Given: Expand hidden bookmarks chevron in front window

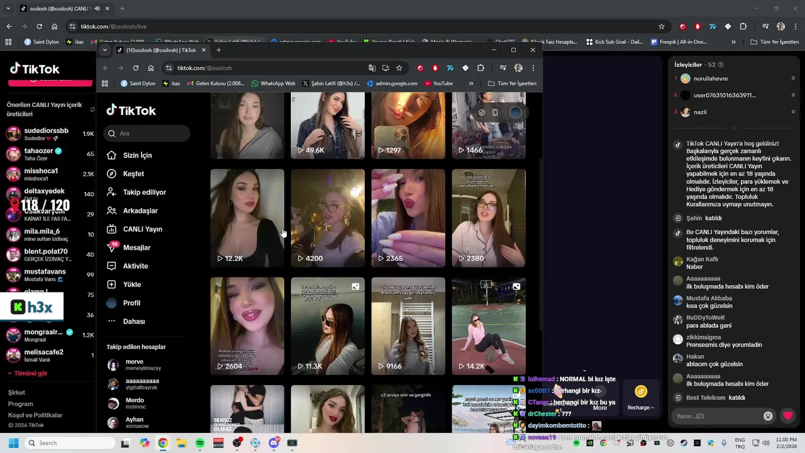Looking at the screenshot, I should 471,83.
